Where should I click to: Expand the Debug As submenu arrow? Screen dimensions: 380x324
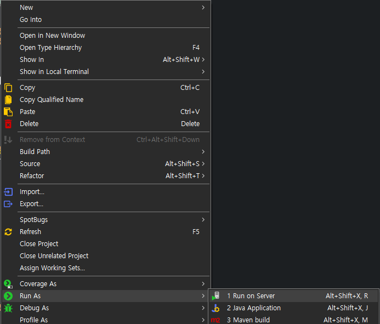pyautogui.click(x=203, y=308)
